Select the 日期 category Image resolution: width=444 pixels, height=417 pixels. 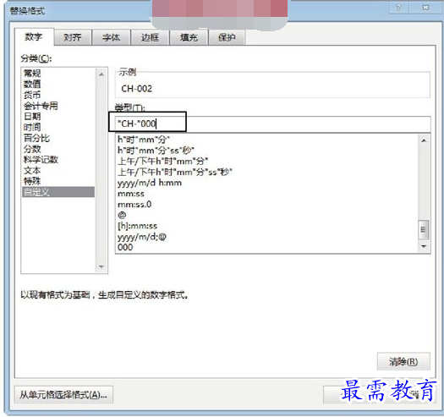pos(58,117)
